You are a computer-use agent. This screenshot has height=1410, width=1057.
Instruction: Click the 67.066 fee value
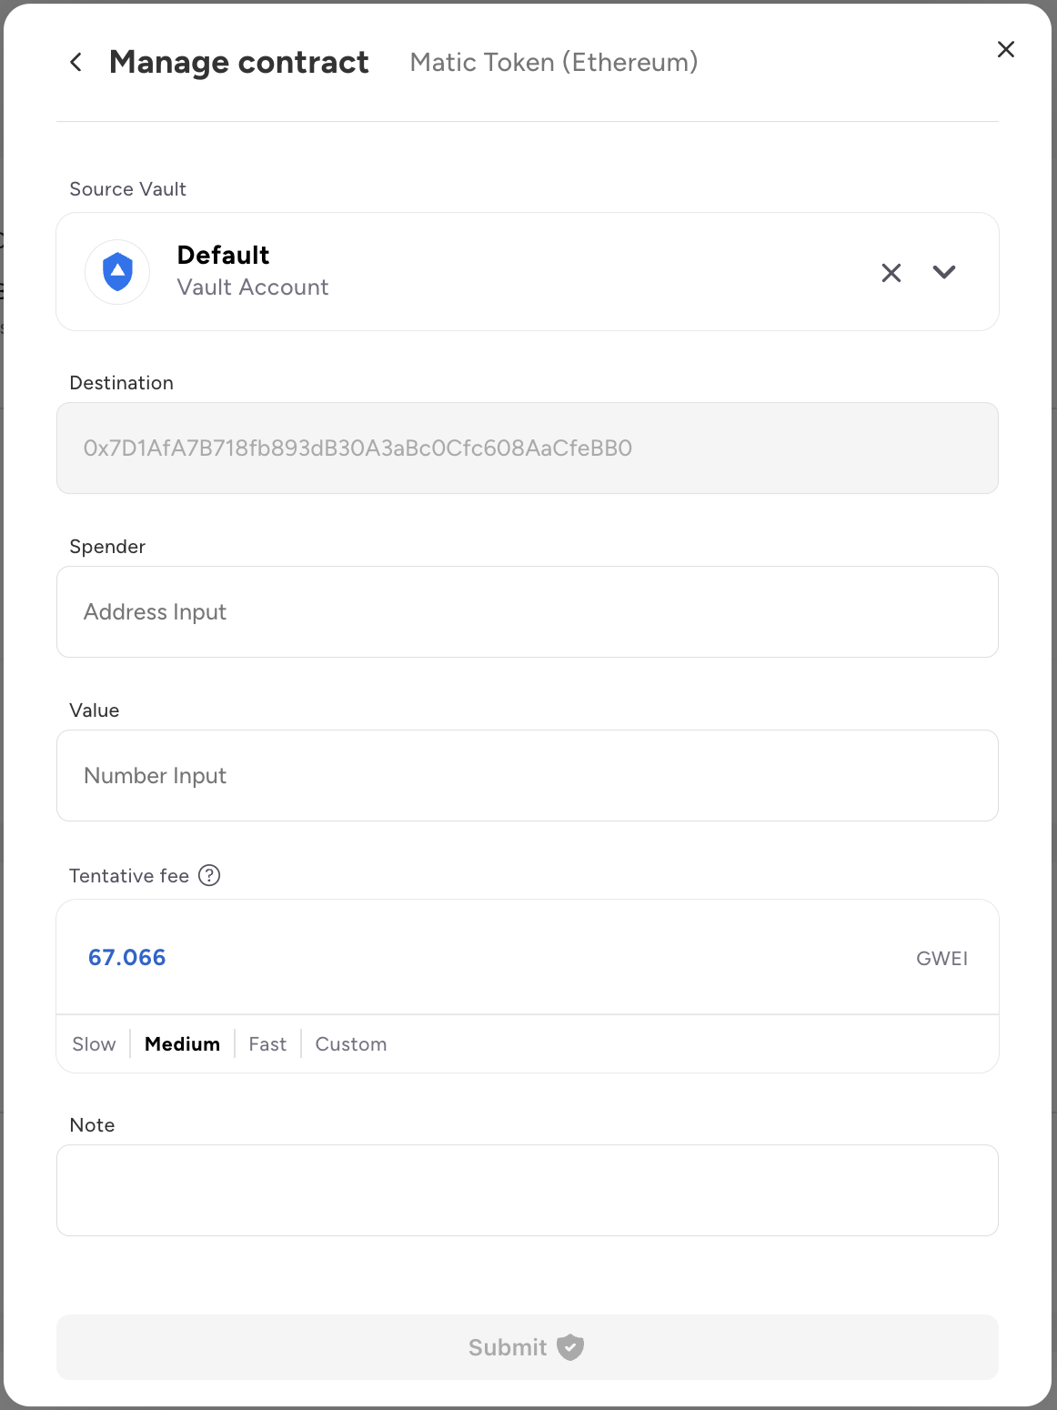127,957
